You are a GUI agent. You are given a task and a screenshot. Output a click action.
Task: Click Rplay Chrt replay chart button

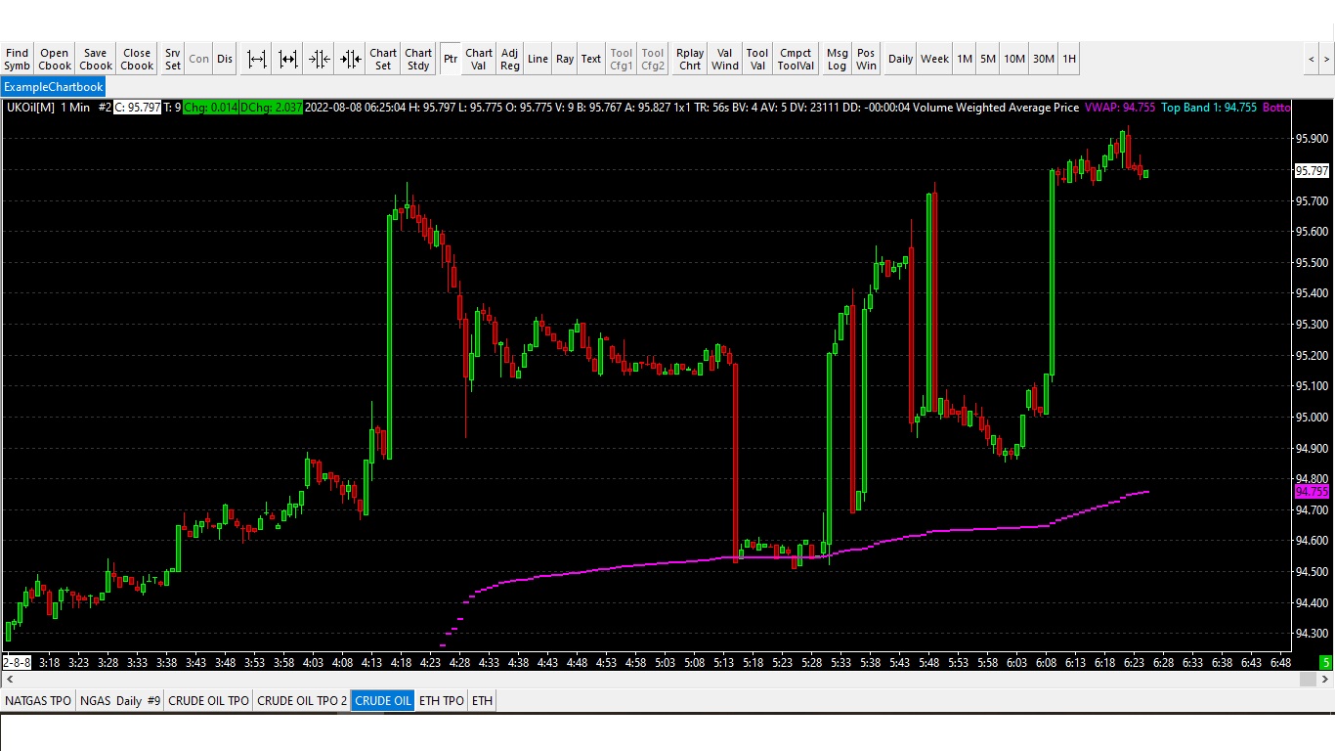coord(690,60)
